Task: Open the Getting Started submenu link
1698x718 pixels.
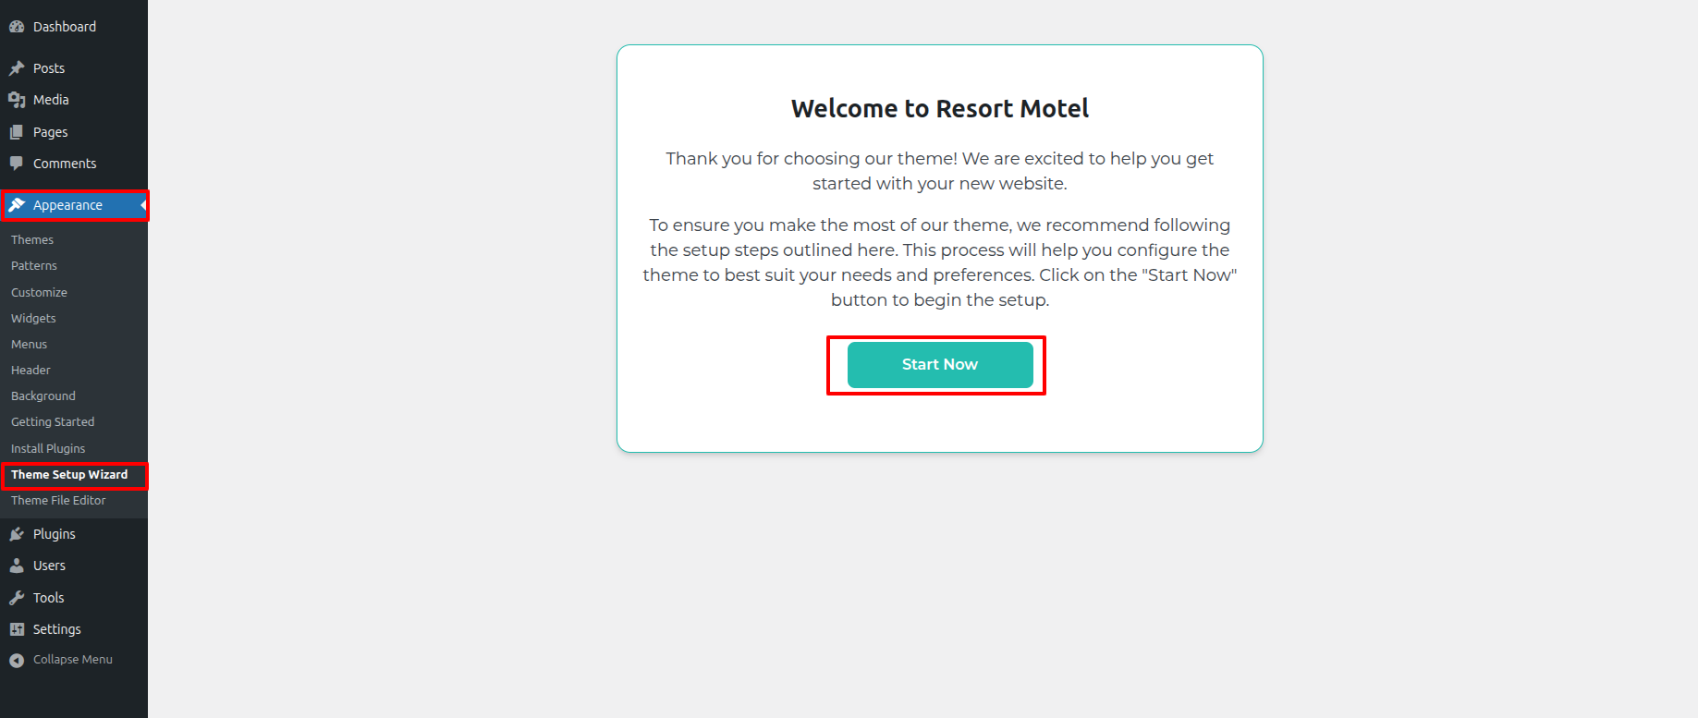Action: 53,421
